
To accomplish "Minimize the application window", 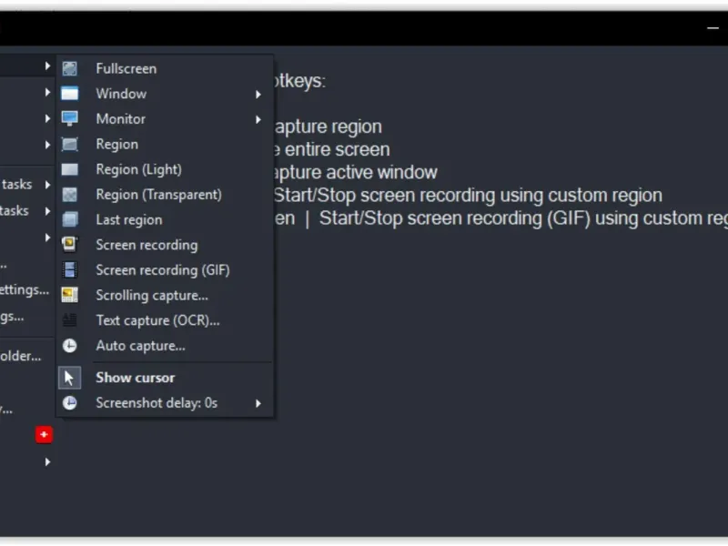I will 713,29.
